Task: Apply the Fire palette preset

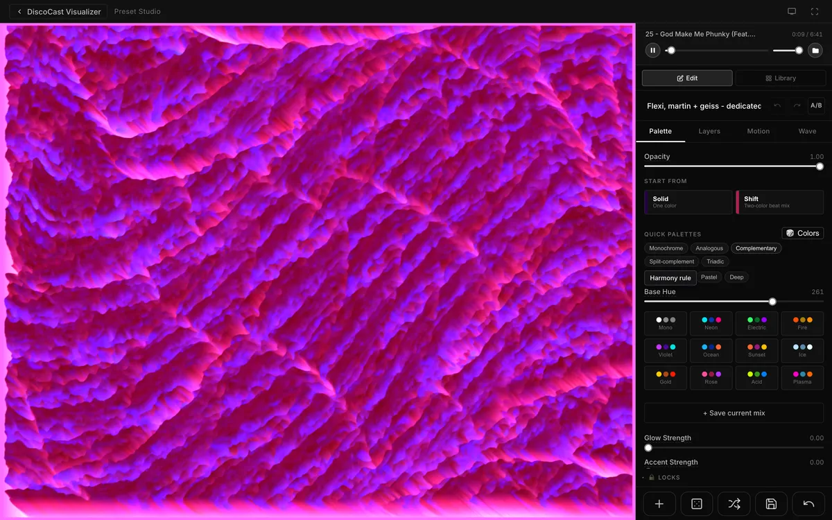Action: coord(802,324)
